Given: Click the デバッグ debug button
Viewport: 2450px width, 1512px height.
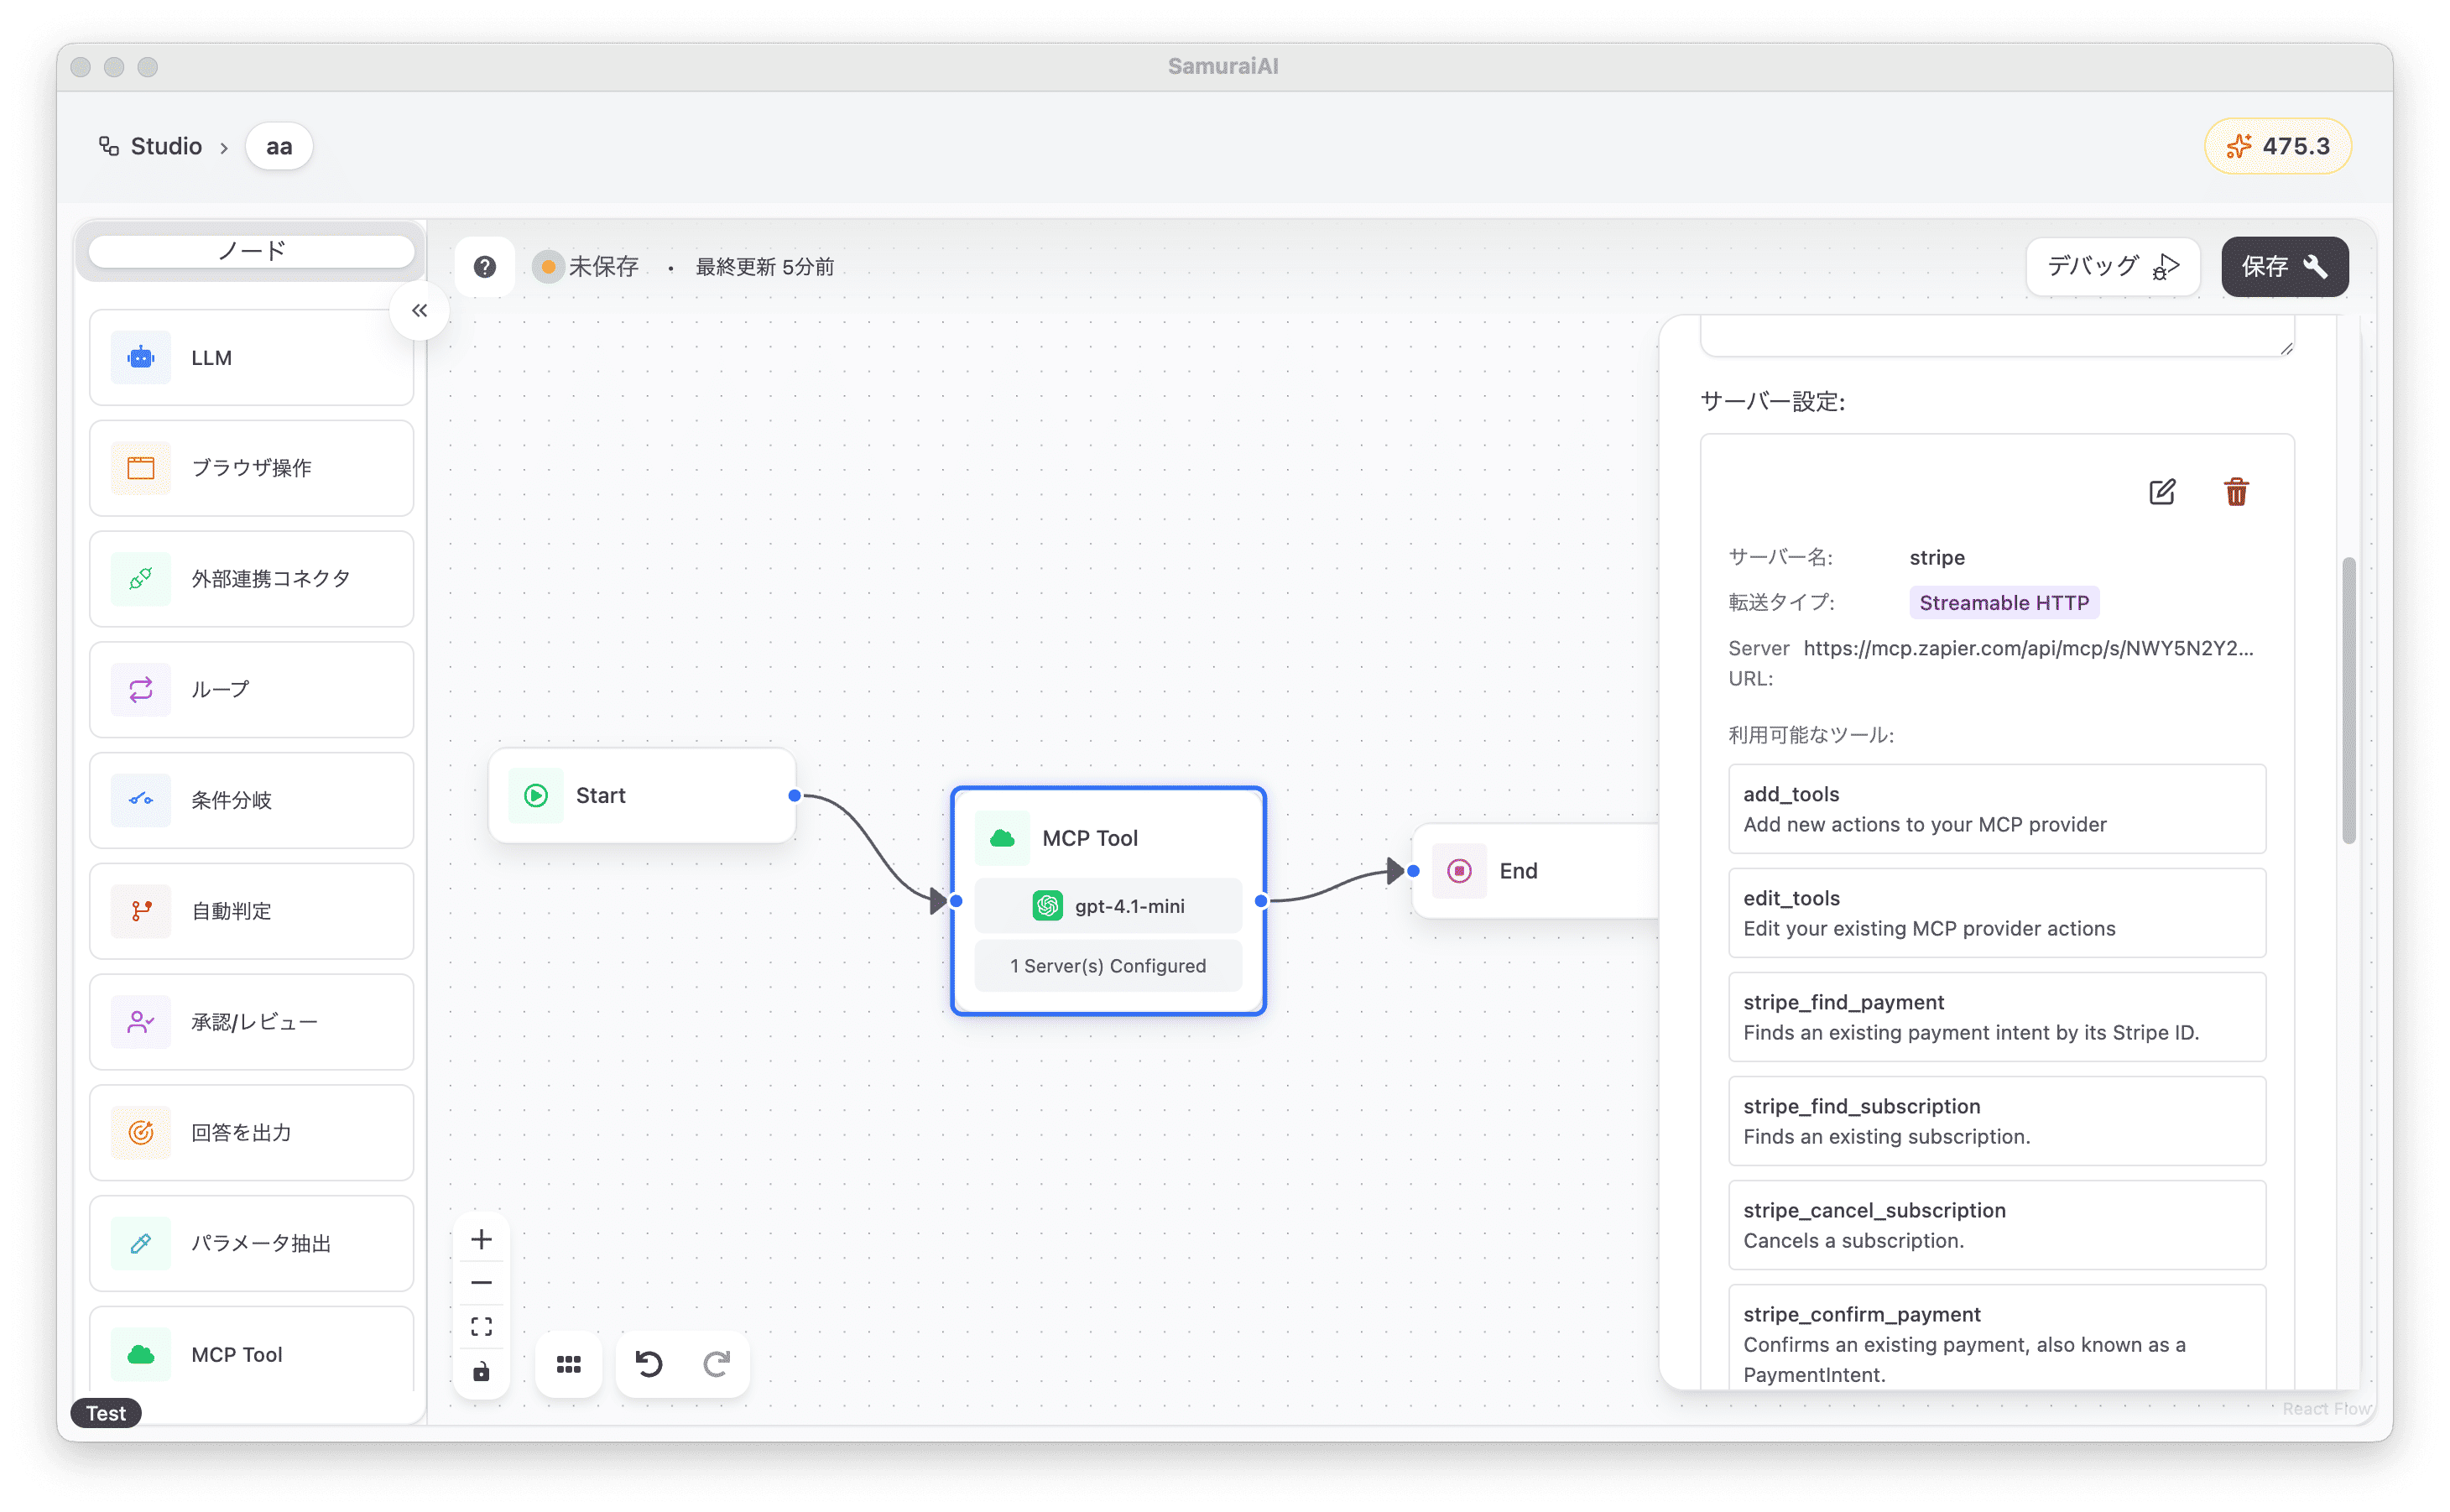Looking at the screenshot, I should [2112, 267].
